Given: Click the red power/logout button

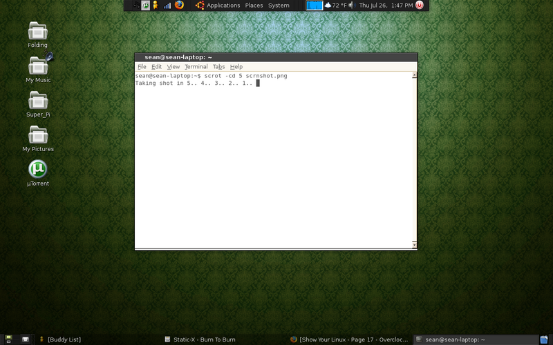Looking at the screenshot, I should click(420, 5).
